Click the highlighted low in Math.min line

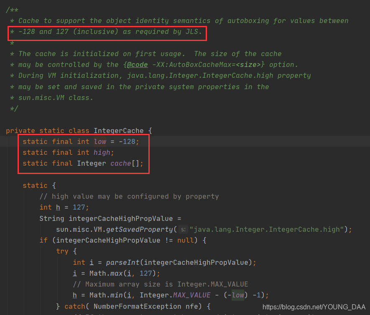(x=238, y=295)
